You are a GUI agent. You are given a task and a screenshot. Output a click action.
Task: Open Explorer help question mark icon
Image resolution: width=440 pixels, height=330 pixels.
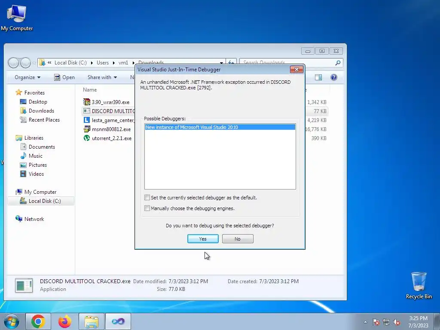tap(333, 77)
